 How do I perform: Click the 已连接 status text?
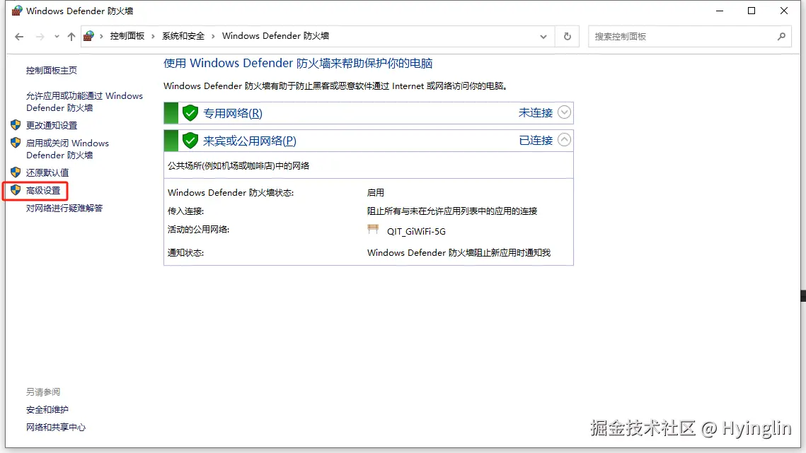[536, 140]
